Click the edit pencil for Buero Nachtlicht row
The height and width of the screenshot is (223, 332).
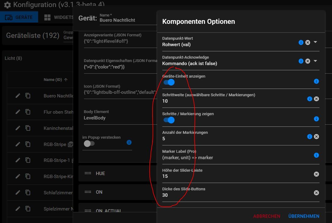(x=18, y=96)
